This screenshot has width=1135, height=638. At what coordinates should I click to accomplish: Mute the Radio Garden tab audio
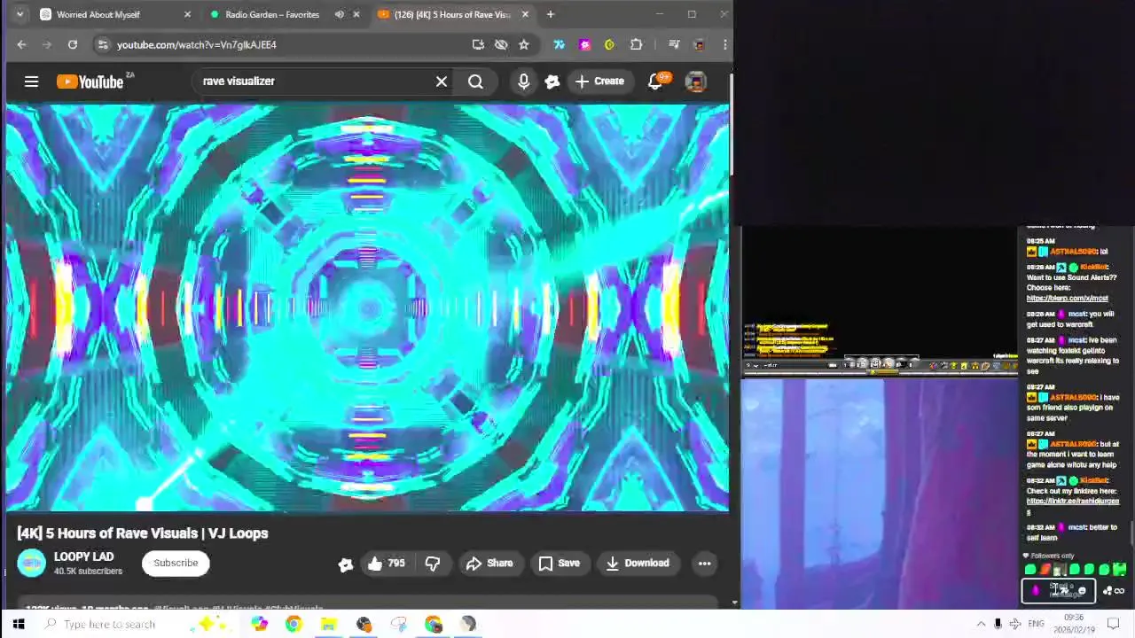coord(339,14)
